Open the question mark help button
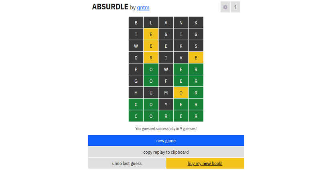The width and height of the screenshot is (331, 171). coord(235,7)
